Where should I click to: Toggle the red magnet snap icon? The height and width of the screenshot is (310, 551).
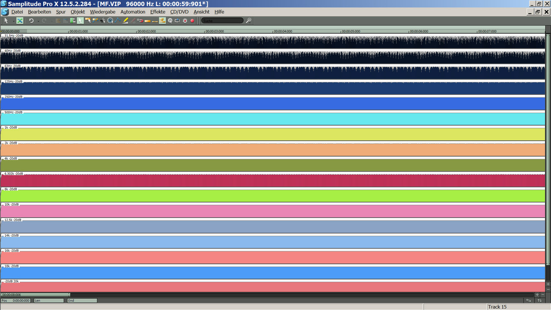click(x=141, y=20)
